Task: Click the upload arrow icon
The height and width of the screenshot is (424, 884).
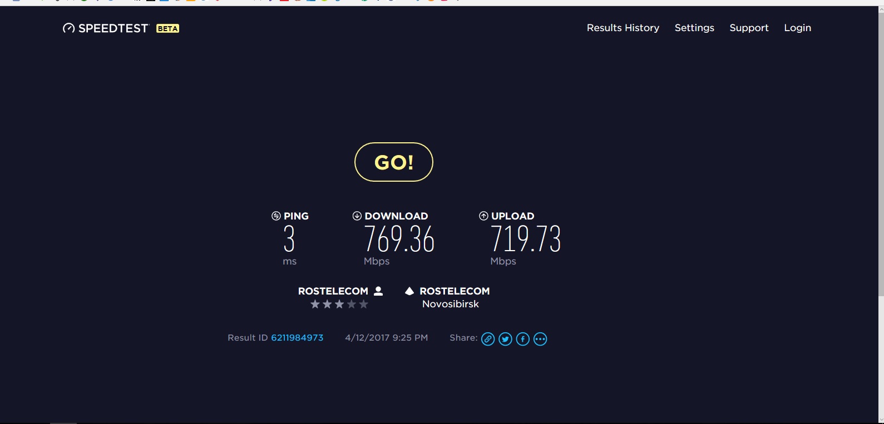Action: [483, 216]
